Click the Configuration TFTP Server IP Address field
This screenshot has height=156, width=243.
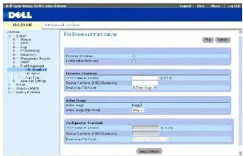[x=146, y=128]
